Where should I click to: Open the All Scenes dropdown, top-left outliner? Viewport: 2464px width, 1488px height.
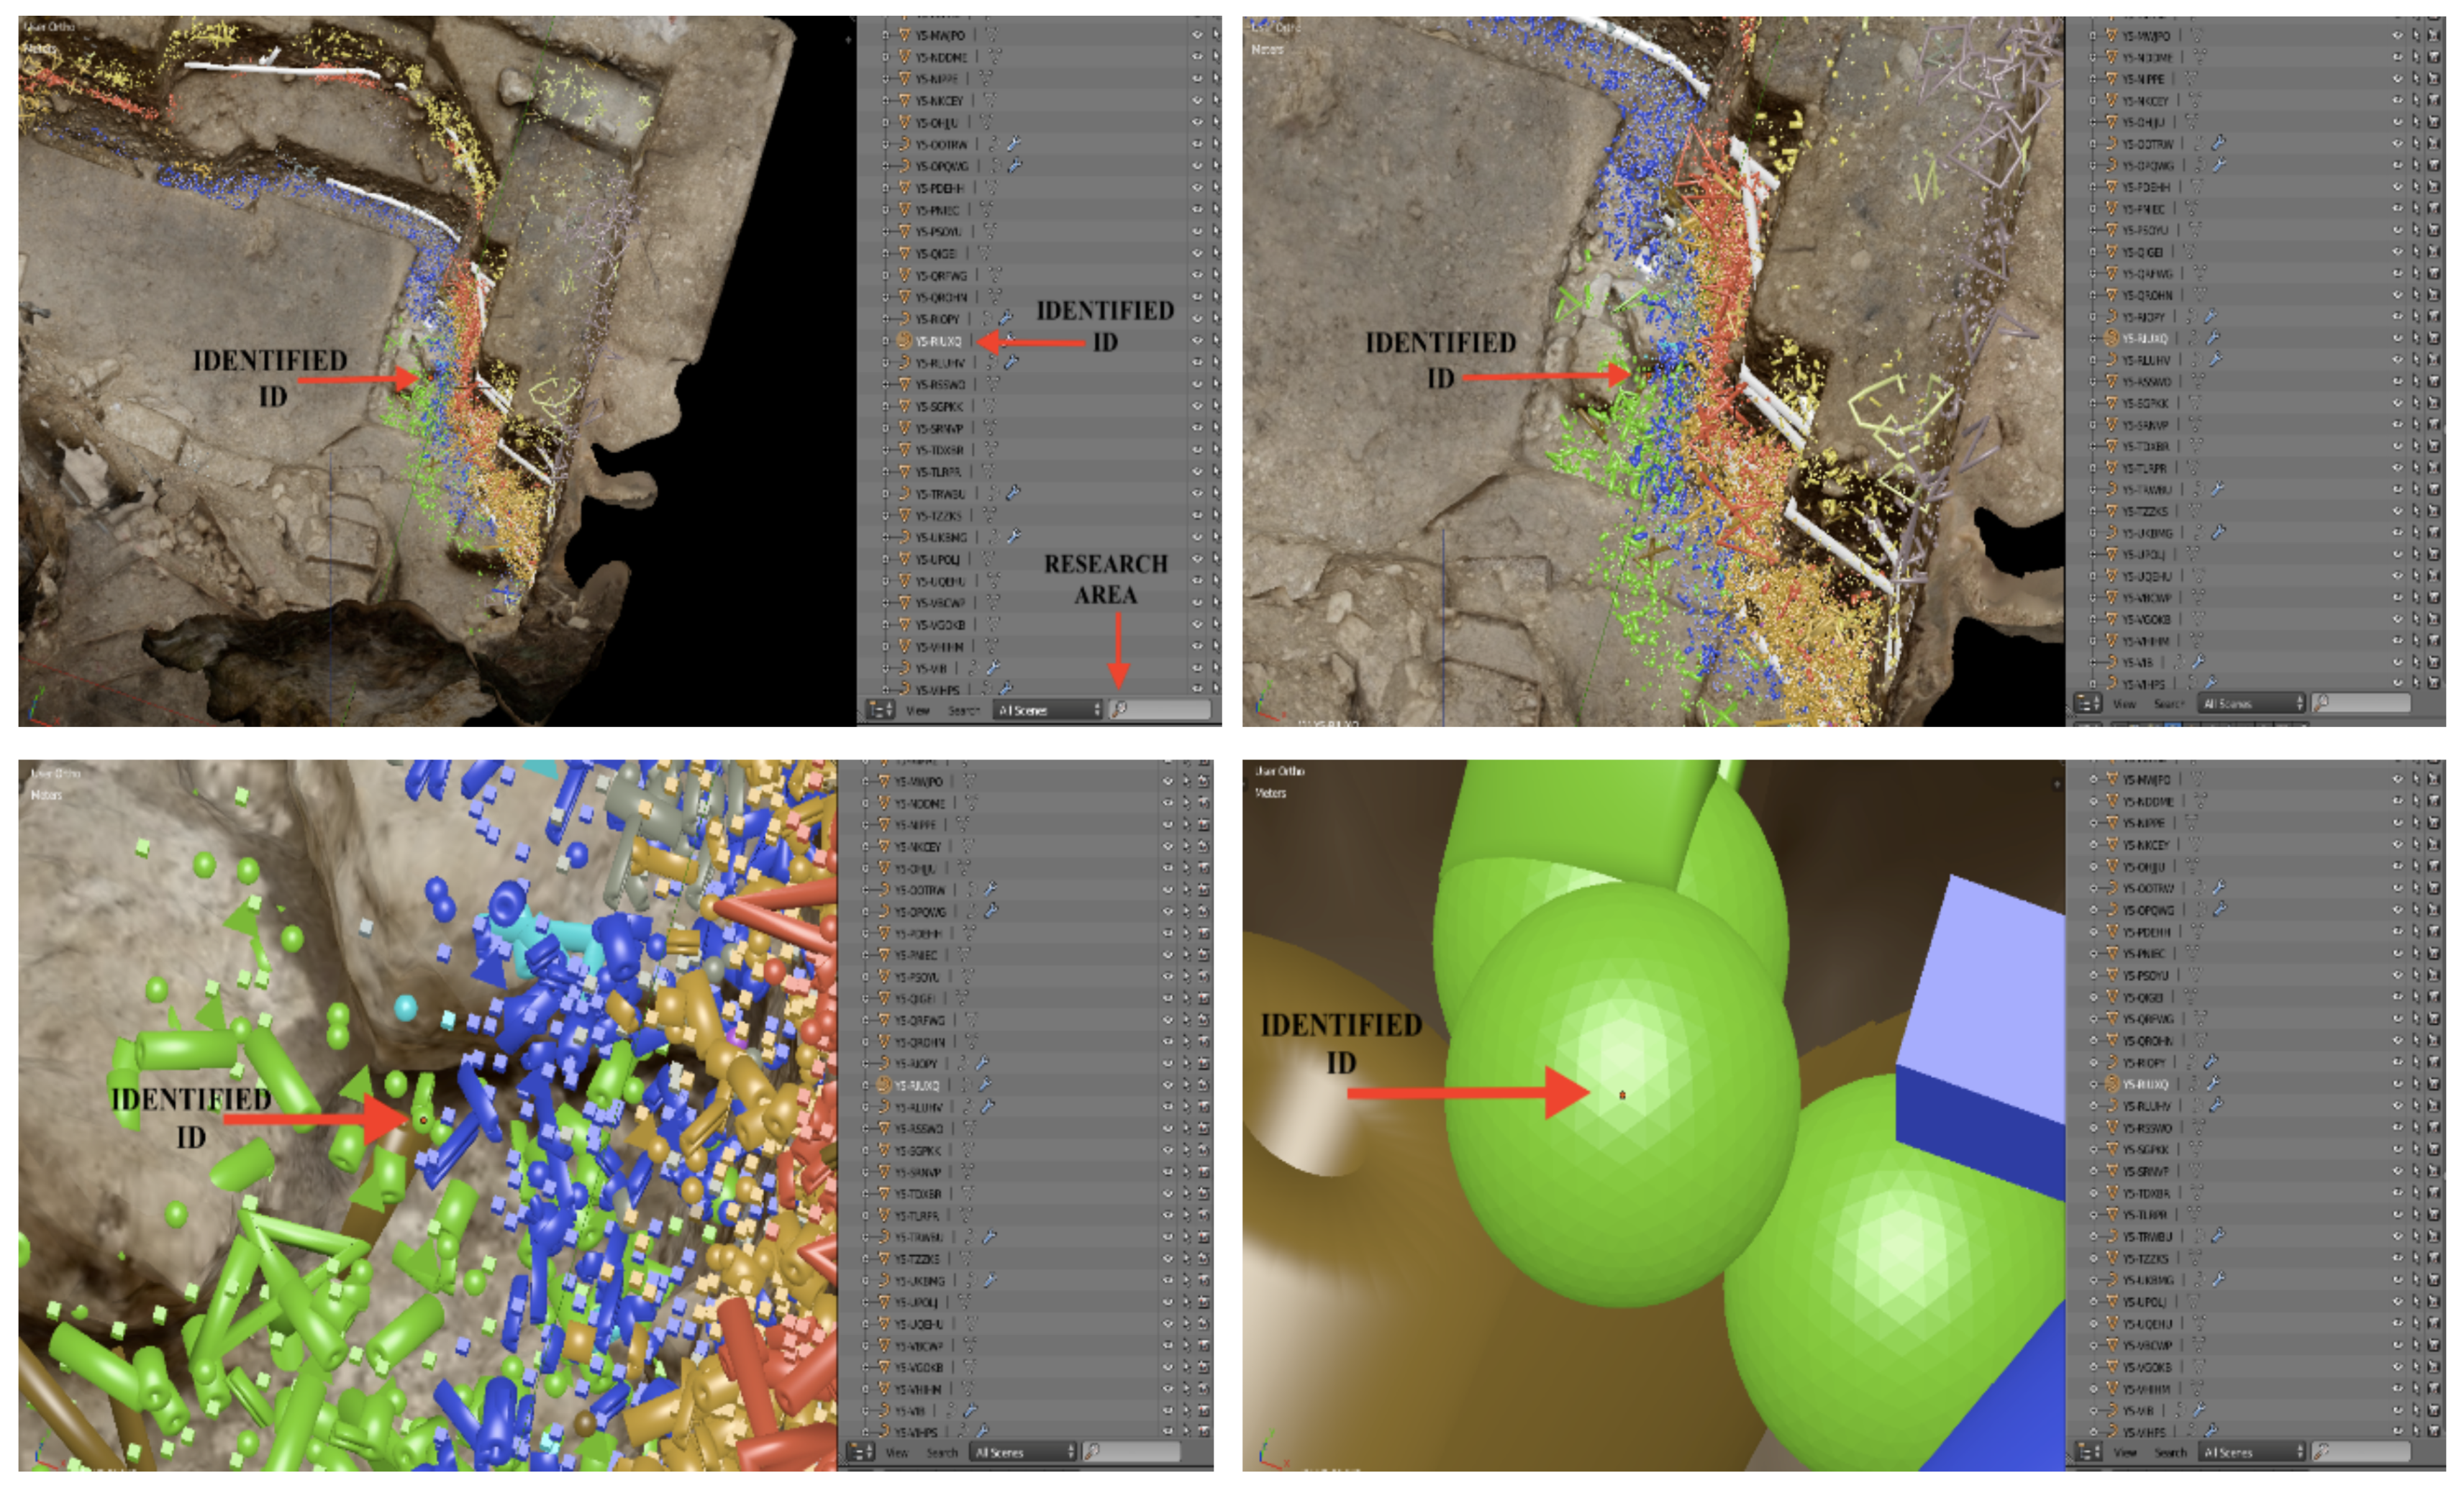(1047, 710)
